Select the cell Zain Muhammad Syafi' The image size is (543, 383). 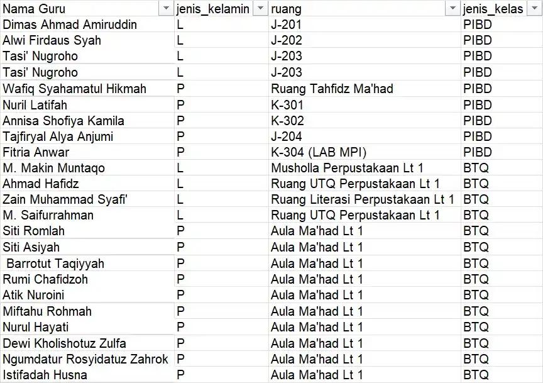pos(87,199)
